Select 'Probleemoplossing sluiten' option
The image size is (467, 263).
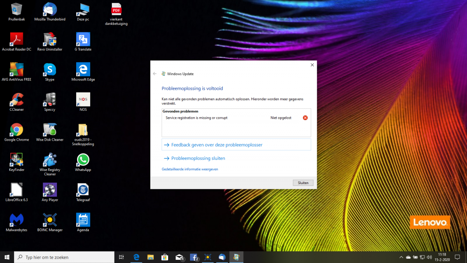tap(198, 158)
